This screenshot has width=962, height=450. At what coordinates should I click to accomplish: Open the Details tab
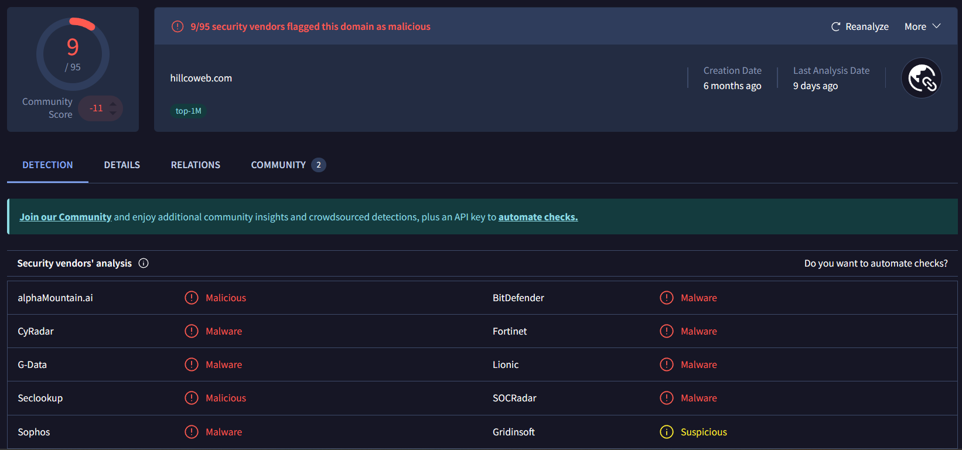tap(122, 165)
